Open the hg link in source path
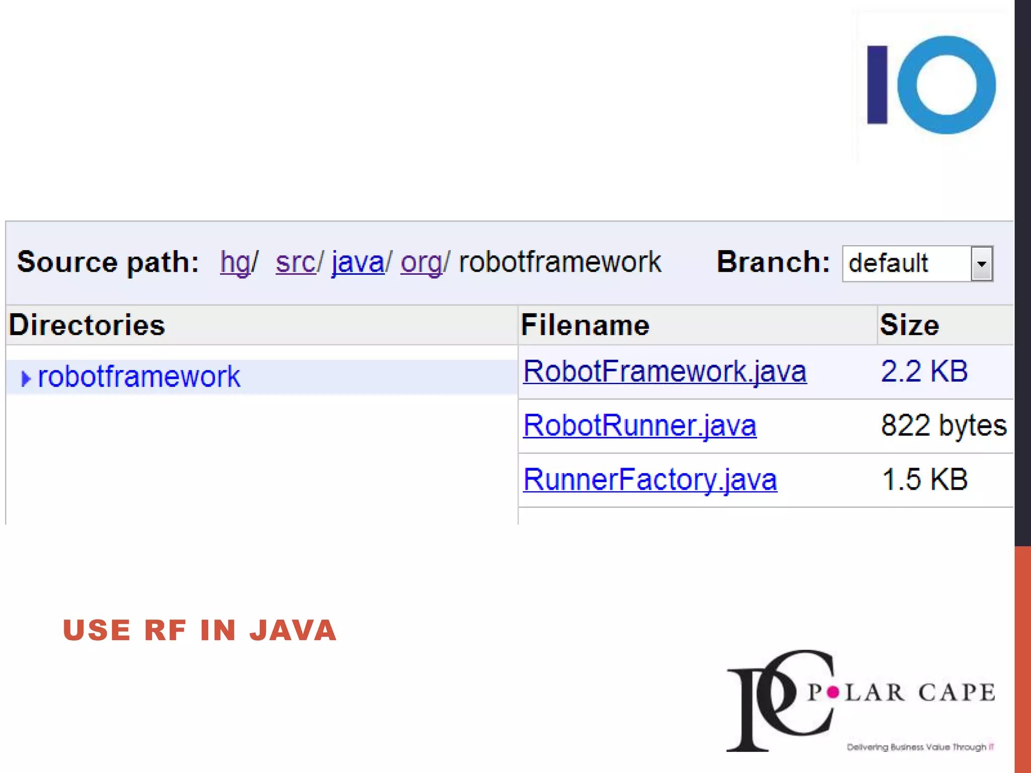1031x773 pixels. (235, 263)
